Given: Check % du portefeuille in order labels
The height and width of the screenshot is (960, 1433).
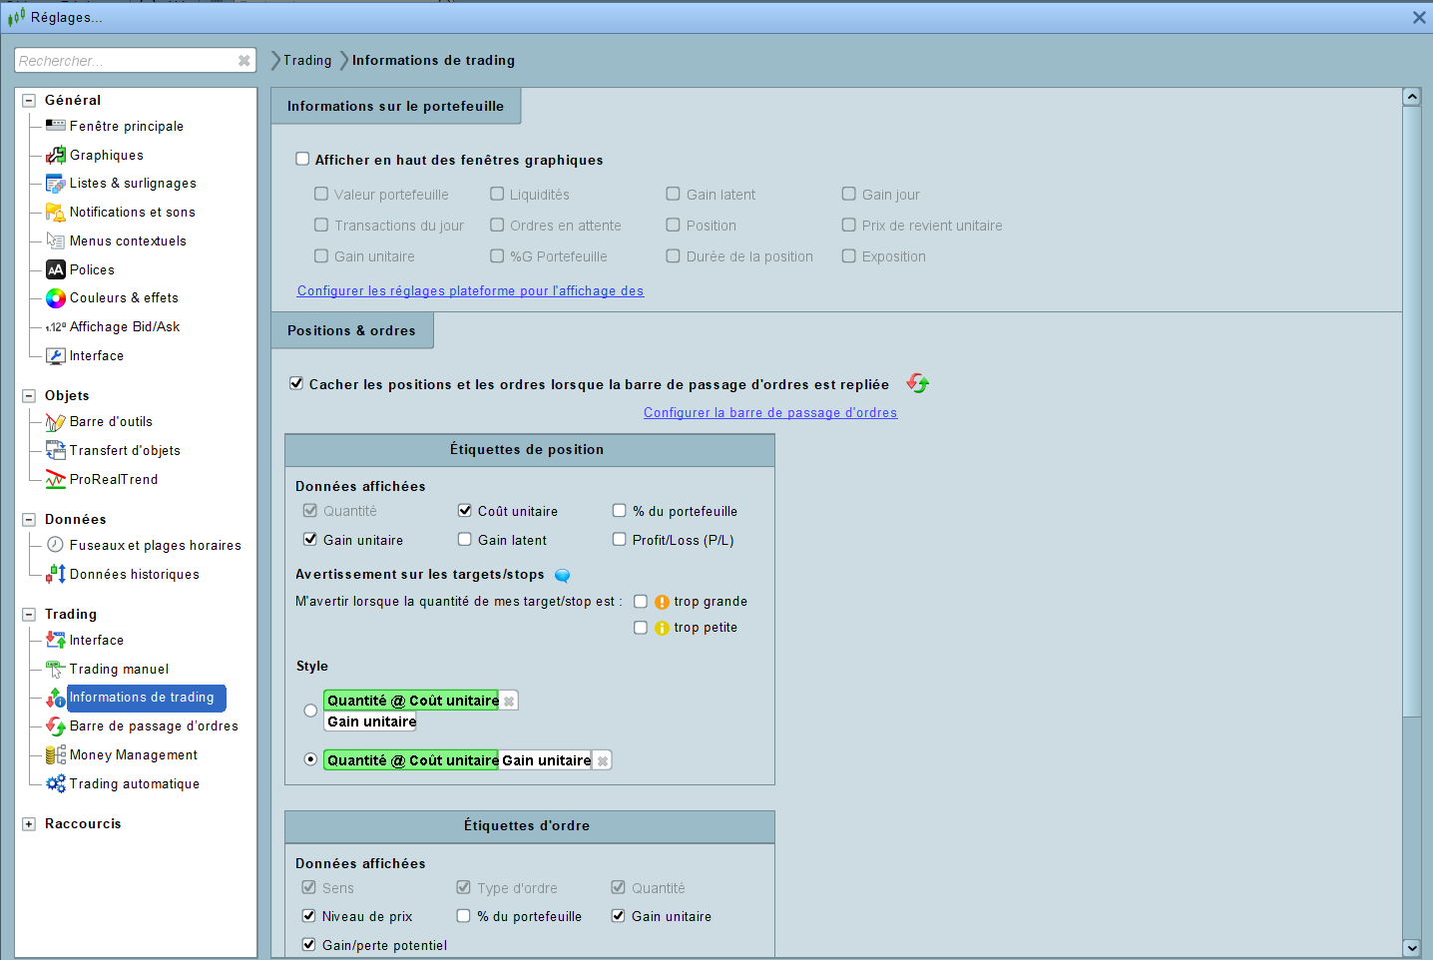Looking at the screenshot, I should click(x=463, y=915).
